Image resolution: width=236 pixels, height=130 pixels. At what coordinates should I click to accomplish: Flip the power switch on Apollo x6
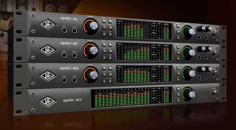215,33
